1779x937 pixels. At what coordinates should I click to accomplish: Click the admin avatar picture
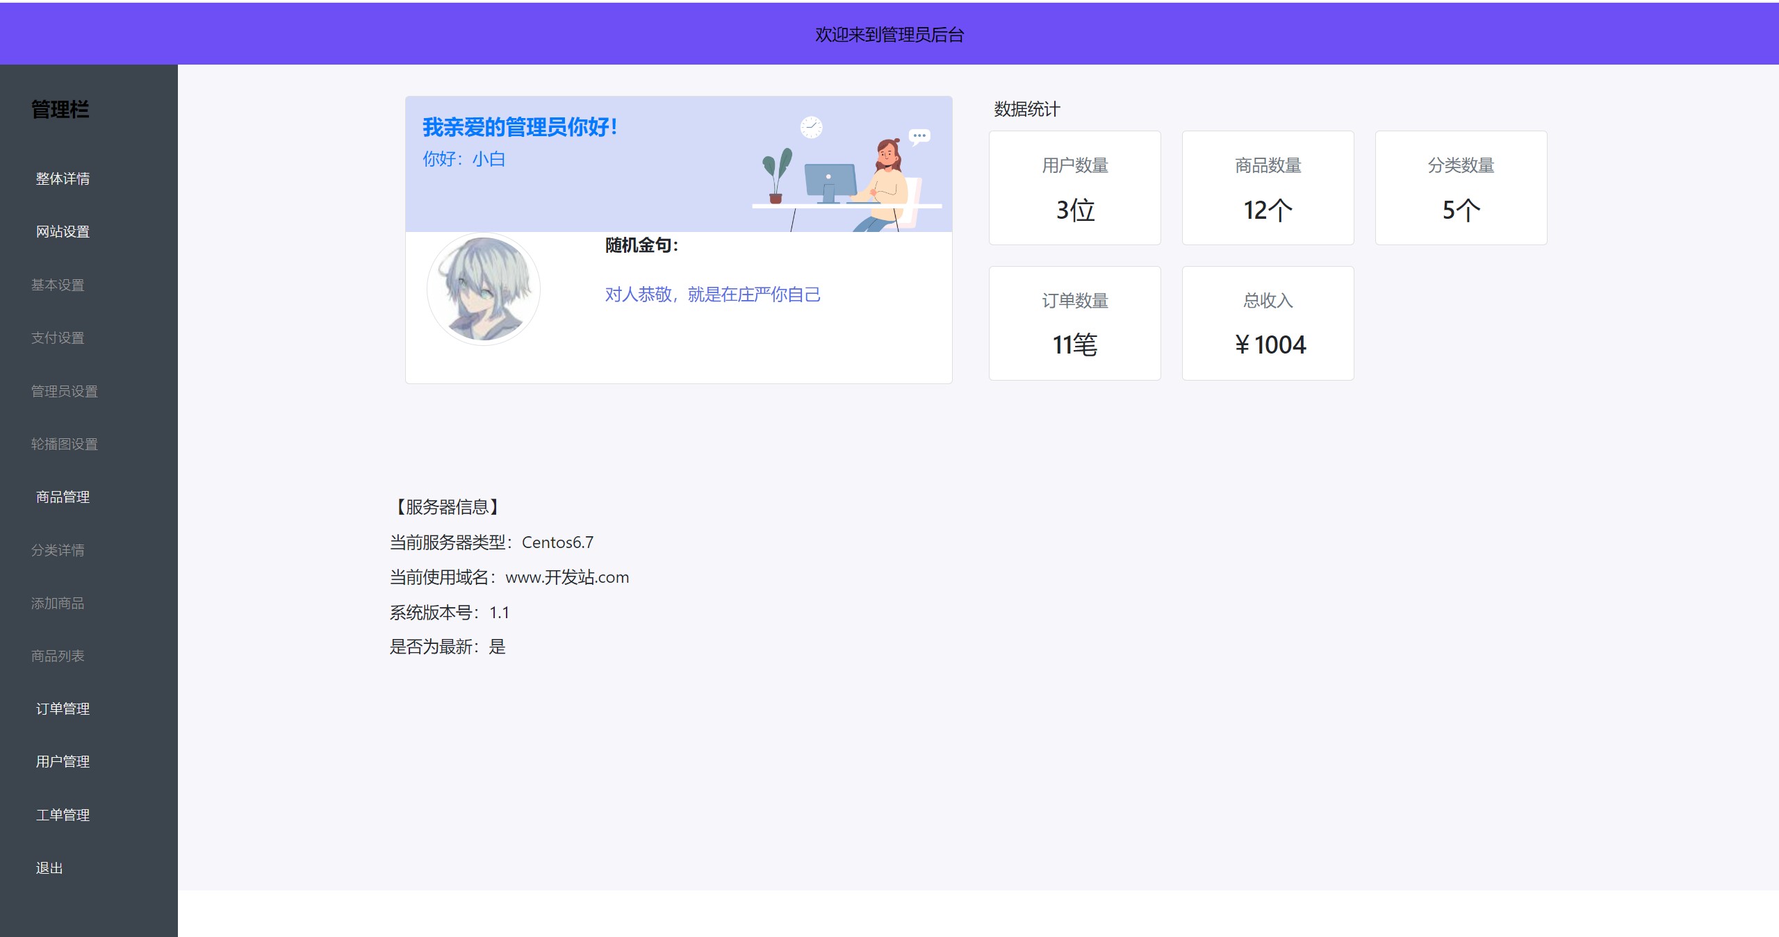coord(483,288)
